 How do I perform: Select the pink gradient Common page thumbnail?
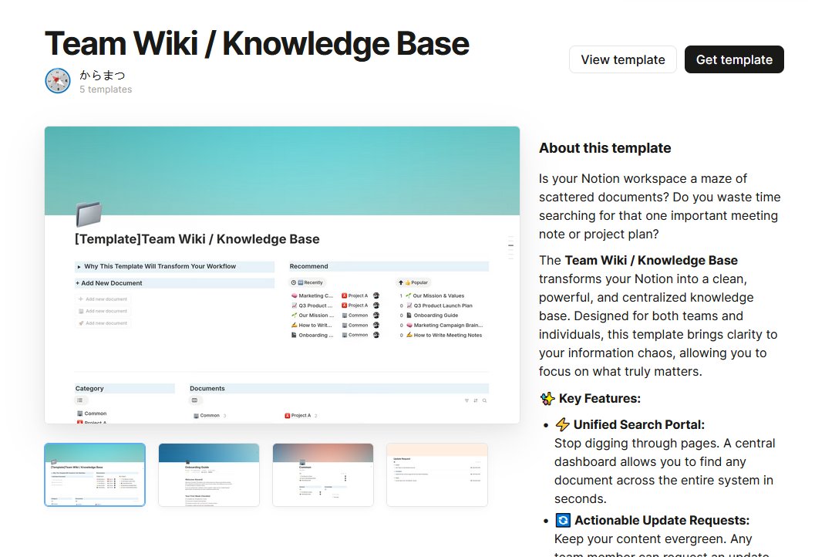[x=323, y=474]
